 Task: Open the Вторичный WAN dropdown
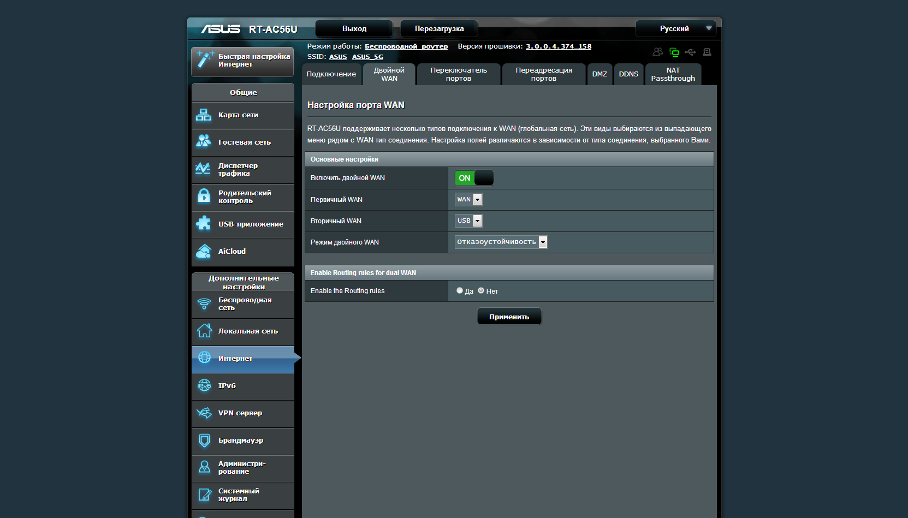pyautogui.click(x=468, y=221)
